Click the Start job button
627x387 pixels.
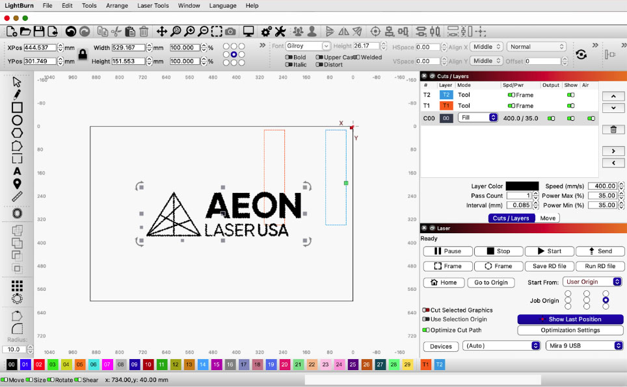(550, 251)
